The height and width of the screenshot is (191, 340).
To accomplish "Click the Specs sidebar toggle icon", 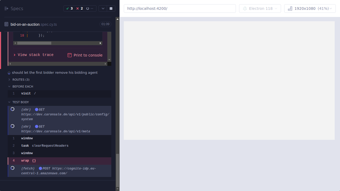I will pos(6,8).
